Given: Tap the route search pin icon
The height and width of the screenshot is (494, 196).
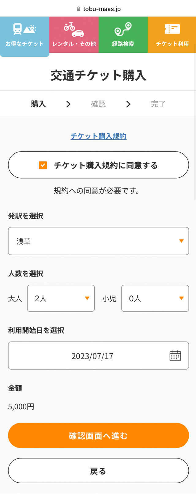Looking at the screenshot, I should [x=123, y=29].
